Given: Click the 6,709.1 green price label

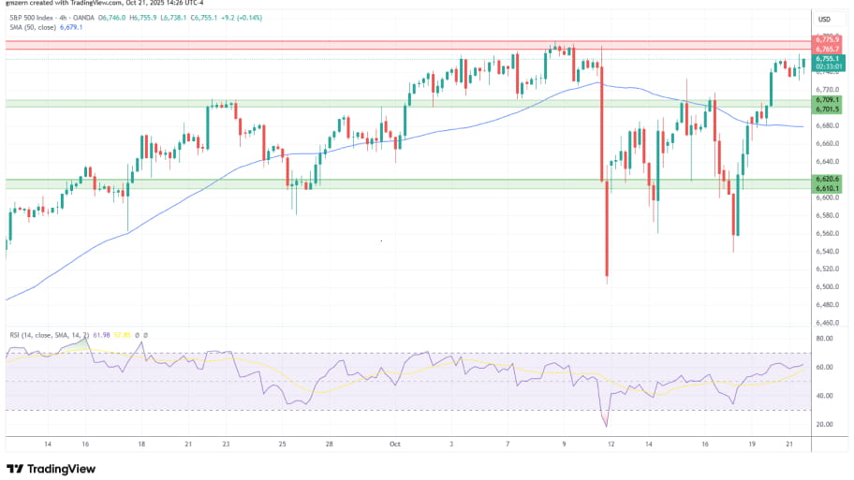Looking at the screenshot, I should (827, 99).
